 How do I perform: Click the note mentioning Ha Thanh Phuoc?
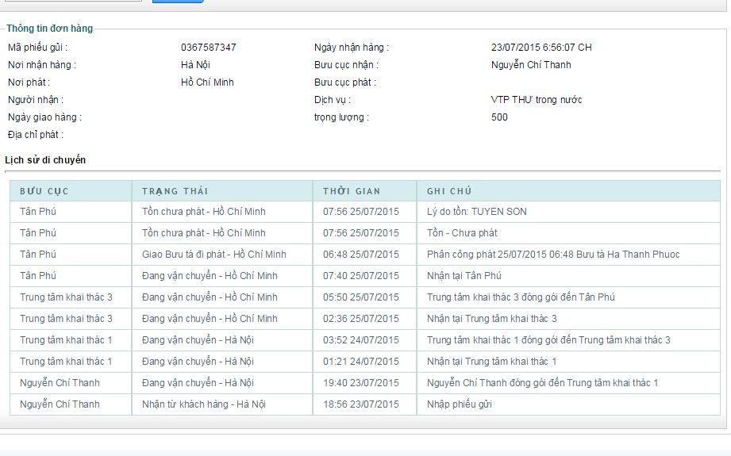(x=552, y=255)
